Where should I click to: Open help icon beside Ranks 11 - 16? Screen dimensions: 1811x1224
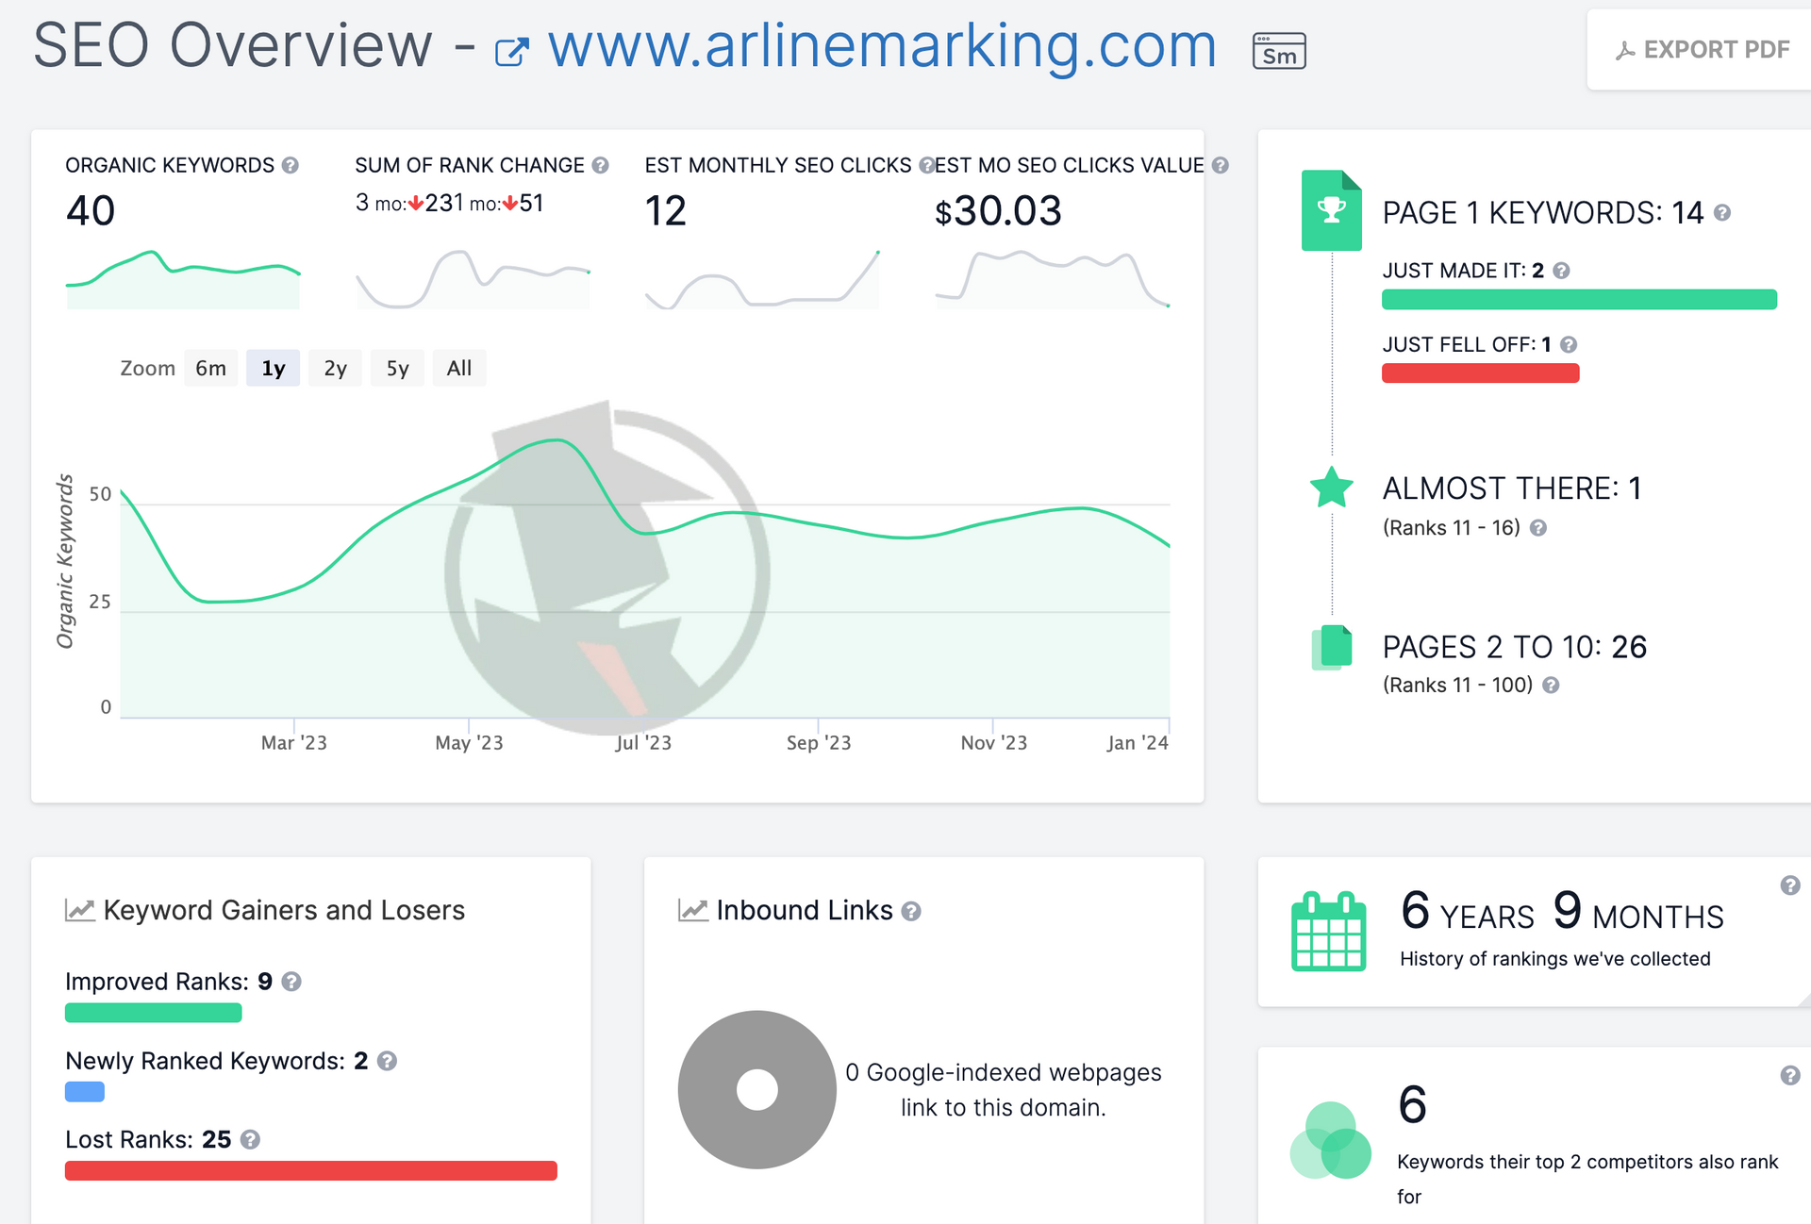[x=1538, y=528]
